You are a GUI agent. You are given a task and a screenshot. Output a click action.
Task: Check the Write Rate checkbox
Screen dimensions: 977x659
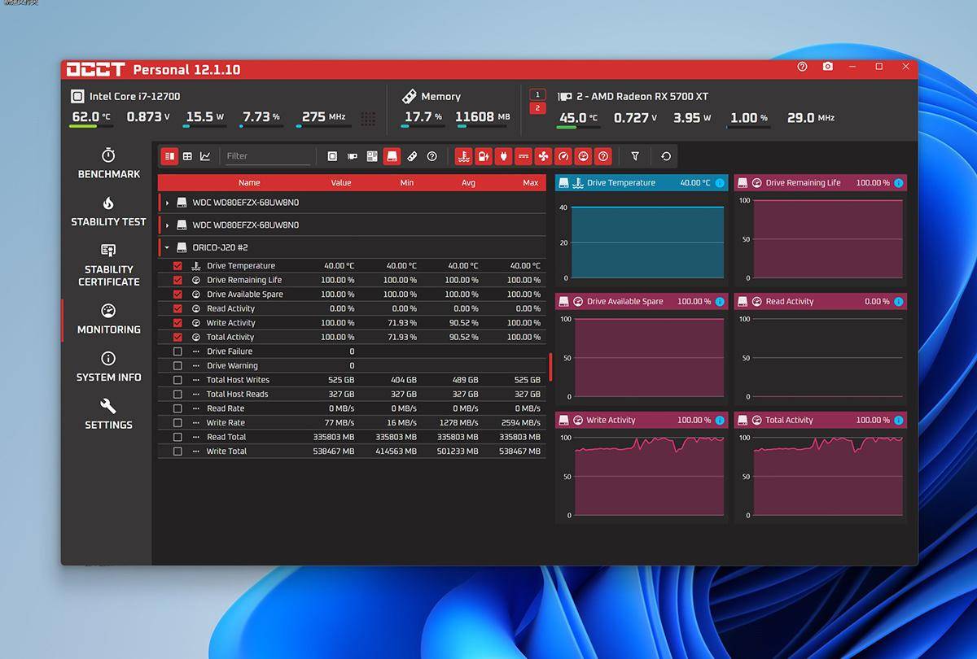[177, 423]
